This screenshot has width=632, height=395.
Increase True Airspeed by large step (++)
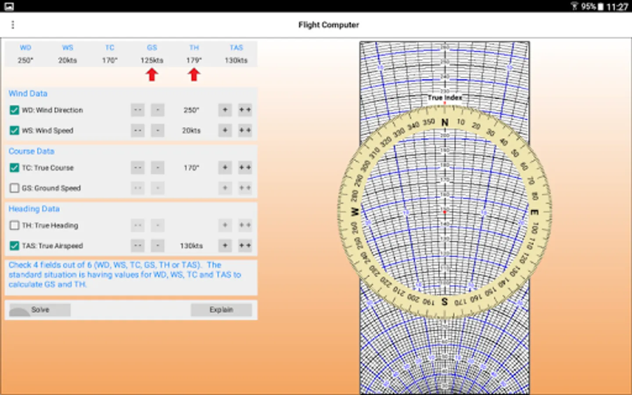tap(245, 246)
